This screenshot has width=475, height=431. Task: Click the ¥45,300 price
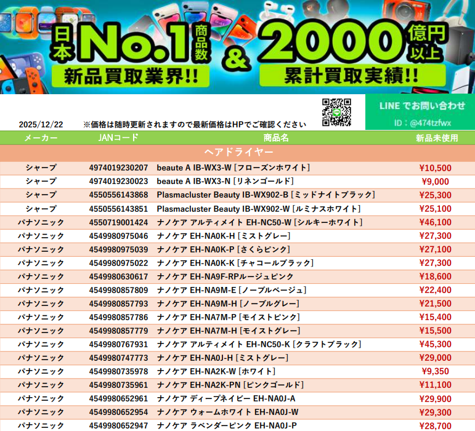pyautogui.click(x=436, y=344)
